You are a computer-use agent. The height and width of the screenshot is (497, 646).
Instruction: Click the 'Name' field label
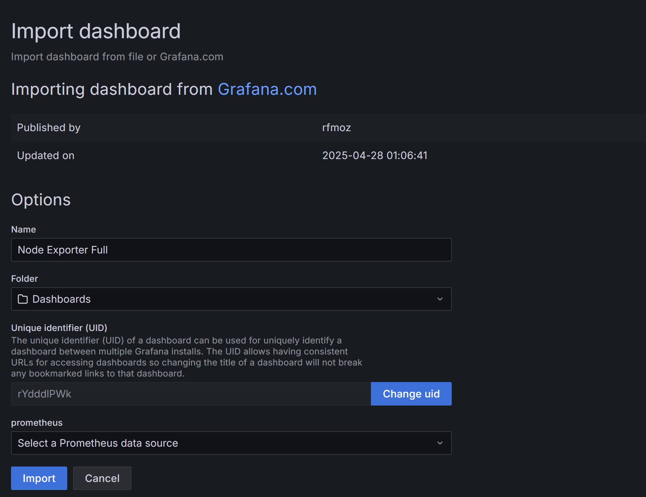click(x=24, y=229)
